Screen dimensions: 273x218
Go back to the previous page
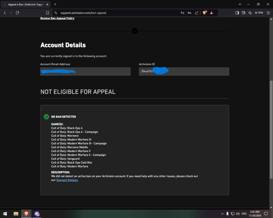point(5,13)
